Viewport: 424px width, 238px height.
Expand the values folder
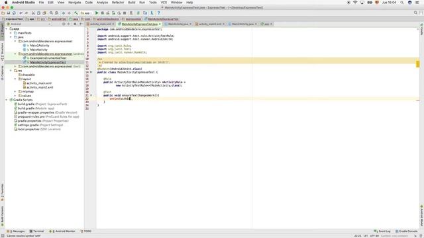(x=15, y=96)
